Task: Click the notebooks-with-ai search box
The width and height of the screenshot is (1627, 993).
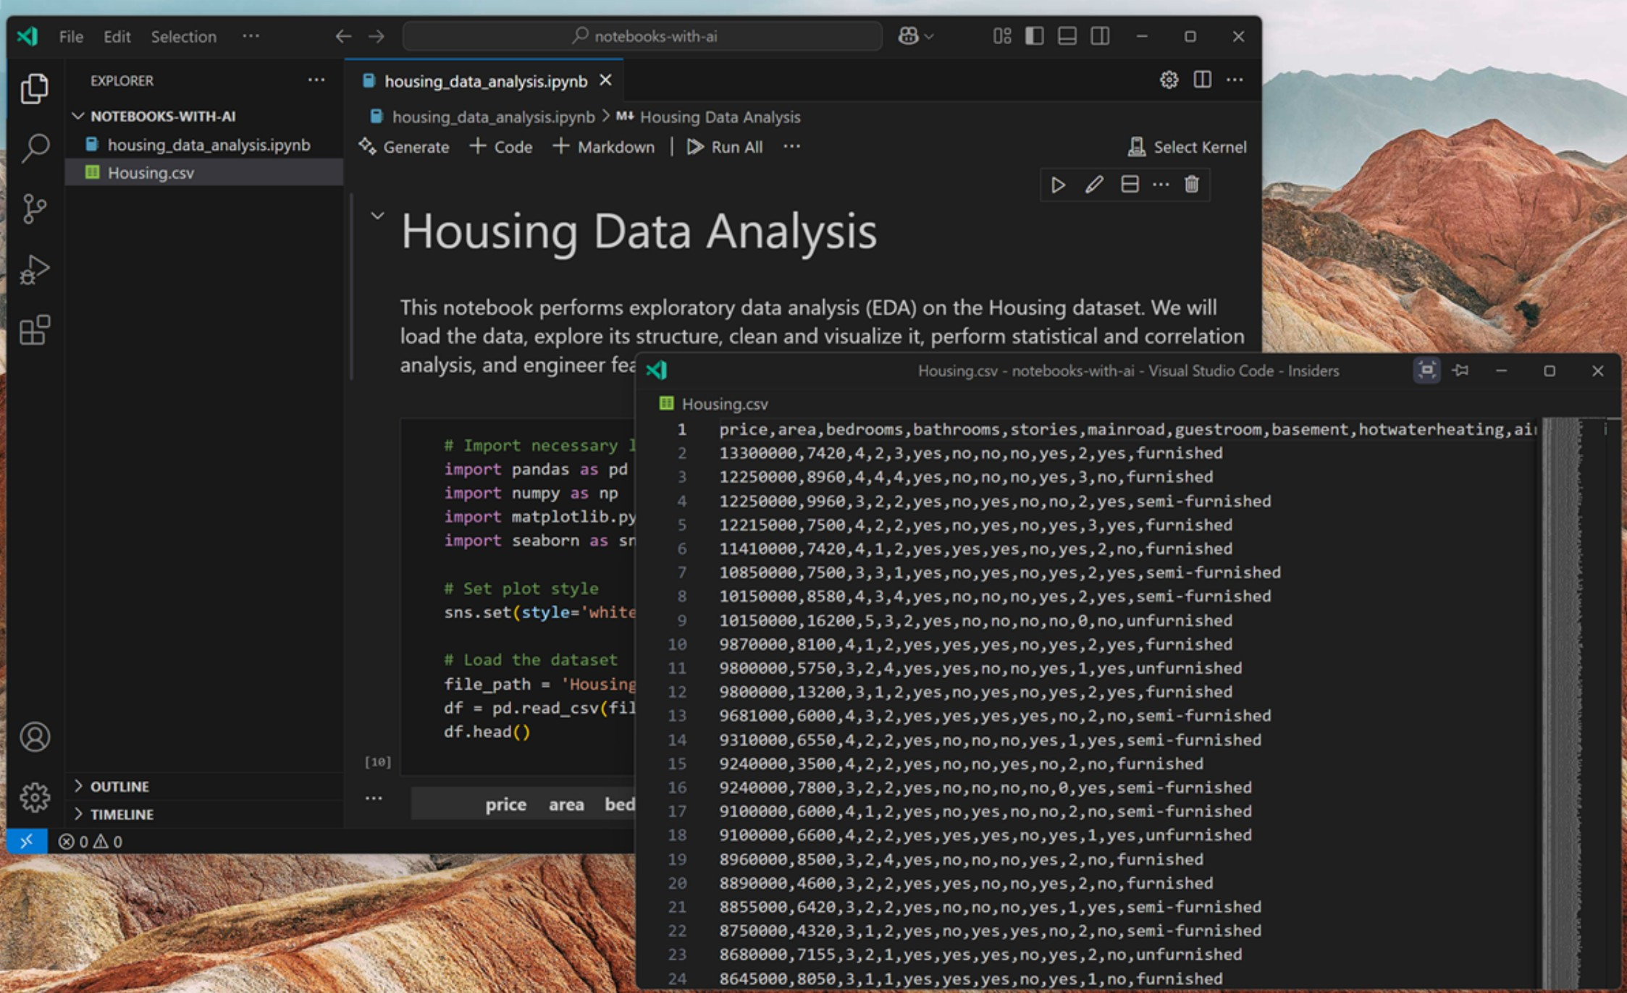Action: (642, 36)
